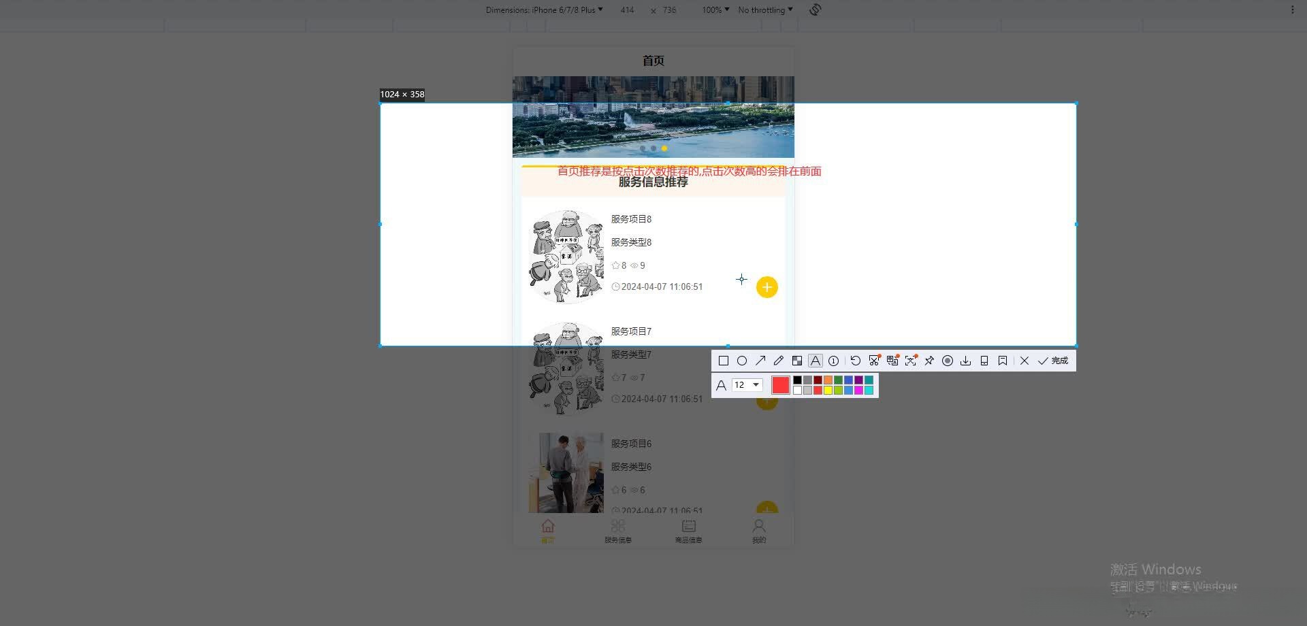Open the font size dropdown
This screenshot has height=626, width=1307.
click(746, 384)
